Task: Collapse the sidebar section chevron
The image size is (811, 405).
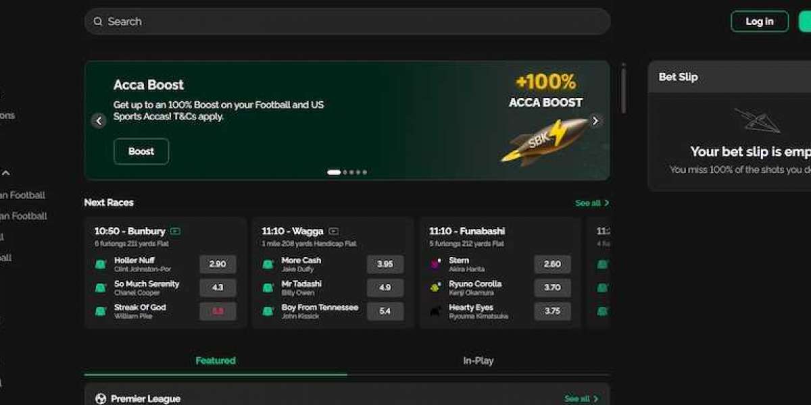Action: click(x=5, y=173)
